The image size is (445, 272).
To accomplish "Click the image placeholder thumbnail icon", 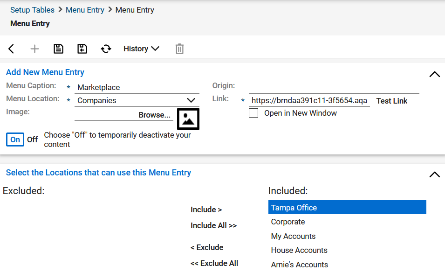I will pyautogui.click(x=188, y=119).
